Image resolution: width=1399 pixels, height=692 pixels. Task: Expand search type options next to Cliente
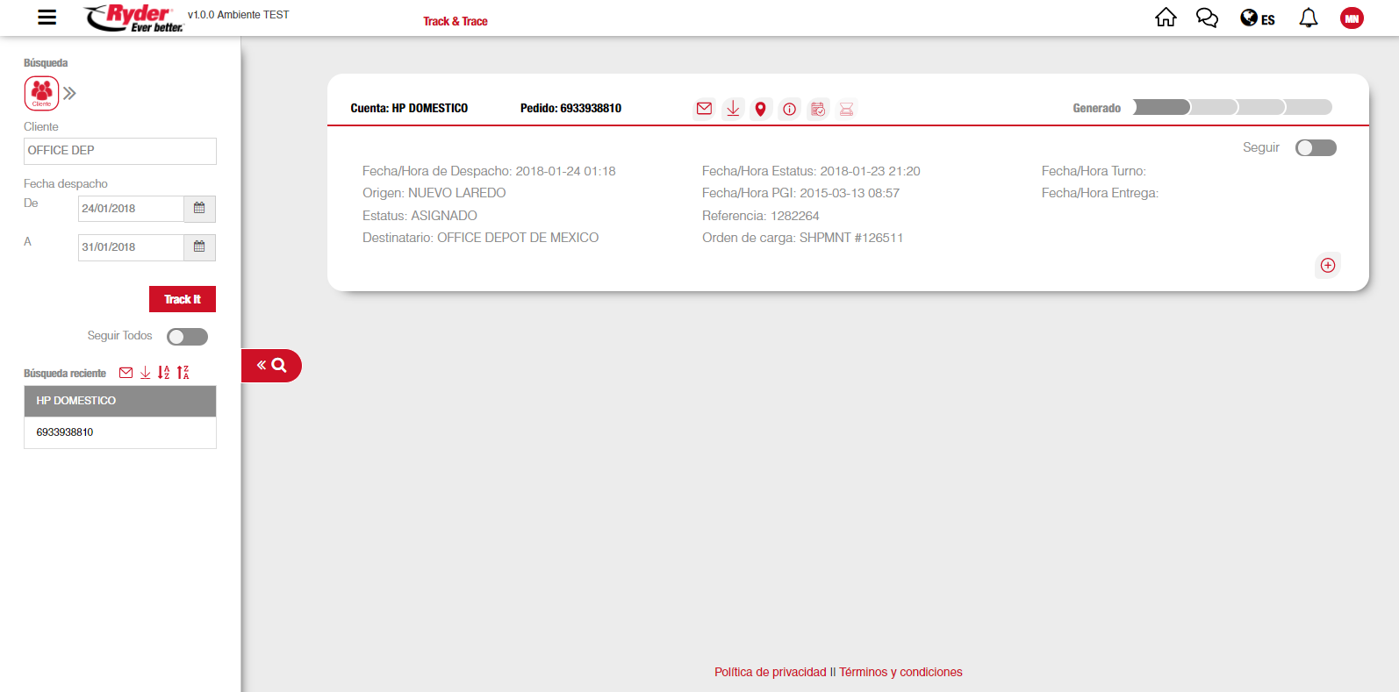(70, 93)
